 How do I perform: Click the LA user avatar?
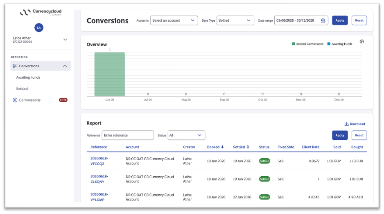pos(39,27)
